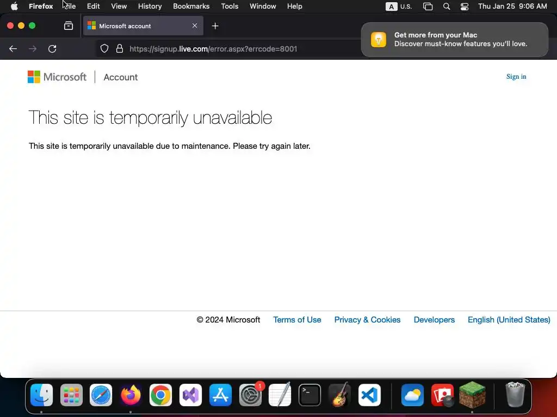Open the tracking protection shield icon
Image resolution: width=557 pixels, height=417 pixels.
coord(104,48)
